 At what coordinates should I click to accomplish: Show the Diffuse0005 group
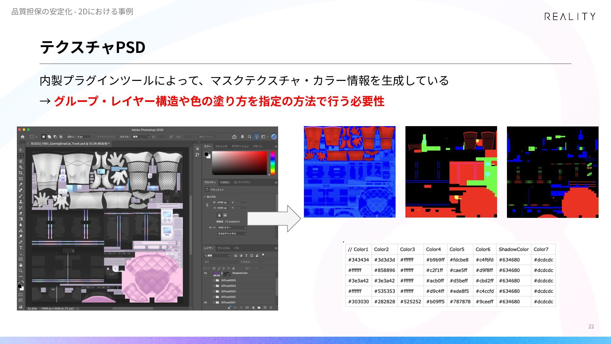tap(206, 280)
